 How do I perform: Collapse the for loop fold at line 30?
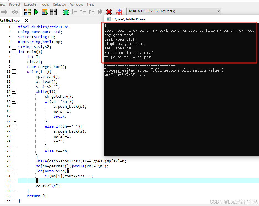(x=14, y=171)
